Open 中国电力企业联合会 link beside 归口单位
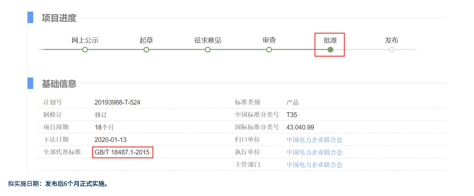The width and height of the screenshot is (474, 196). coord(314,140)
